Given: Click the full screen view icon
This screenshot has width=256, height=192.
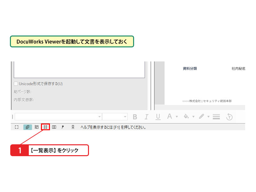Looking at the screenshot, I should coord(17,127).
